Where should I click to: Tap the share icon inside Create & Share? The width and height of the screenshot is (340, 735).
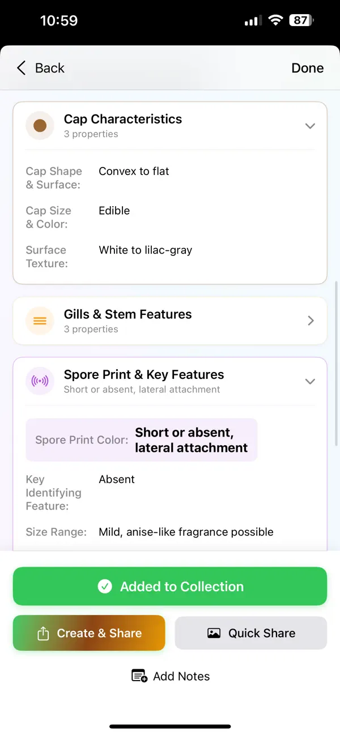(x=42, y=633)
